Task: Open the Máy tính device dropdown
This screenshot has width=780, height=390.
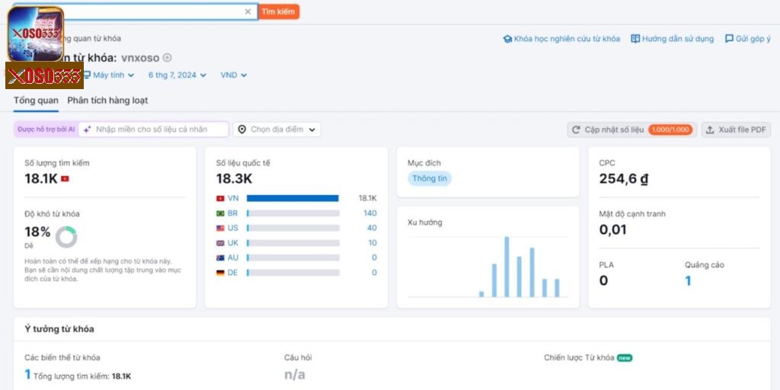Action: pyautogui.click(x=108, y=75)
